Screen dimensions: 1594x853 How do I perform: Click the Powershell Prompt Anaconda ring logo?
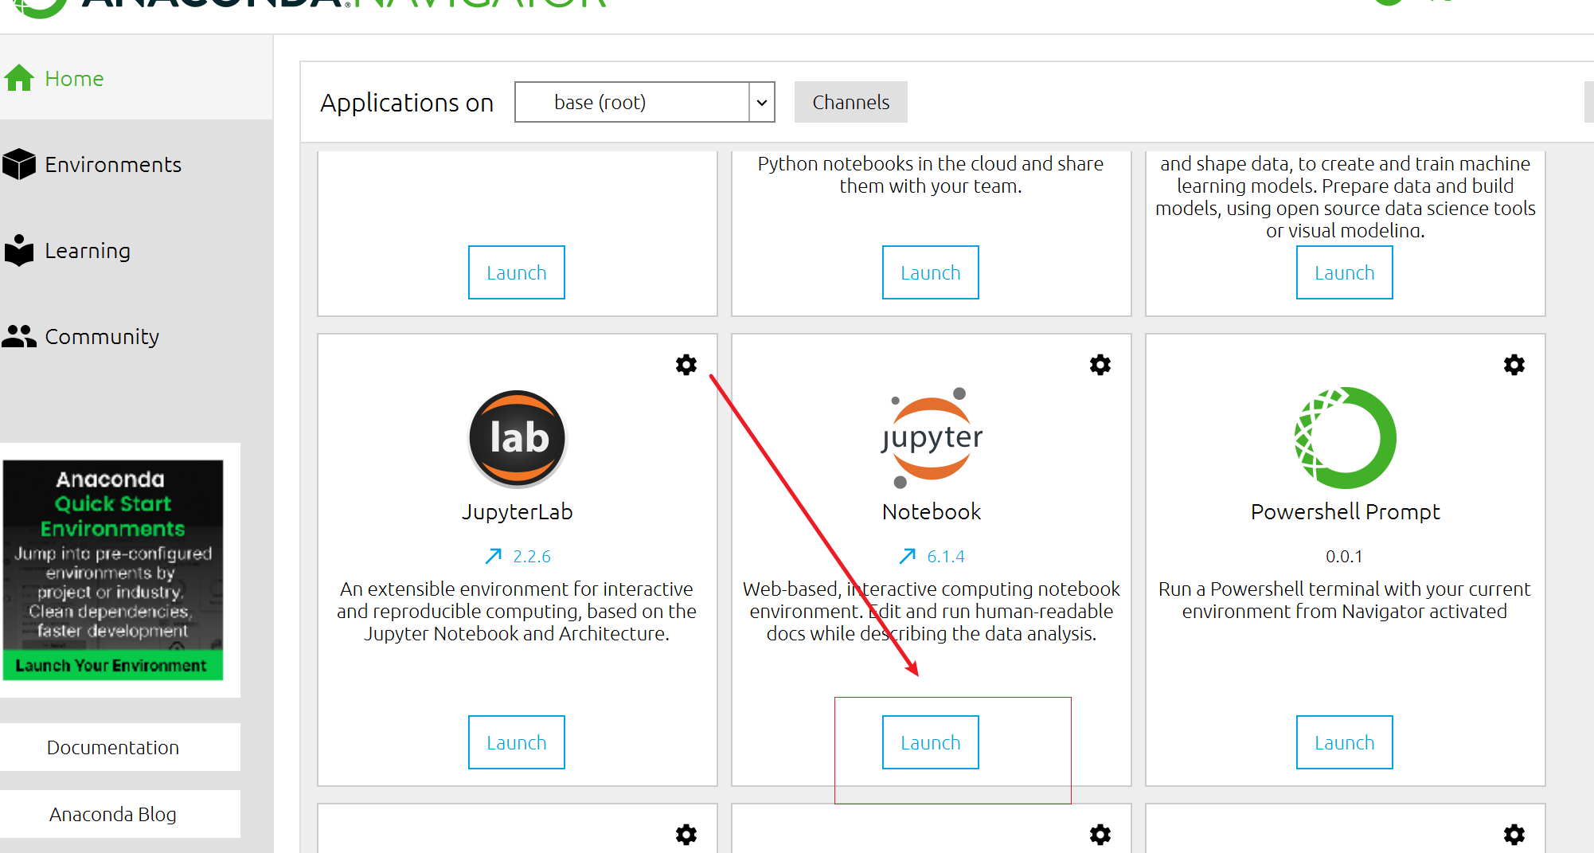(x=1345, y=438)
